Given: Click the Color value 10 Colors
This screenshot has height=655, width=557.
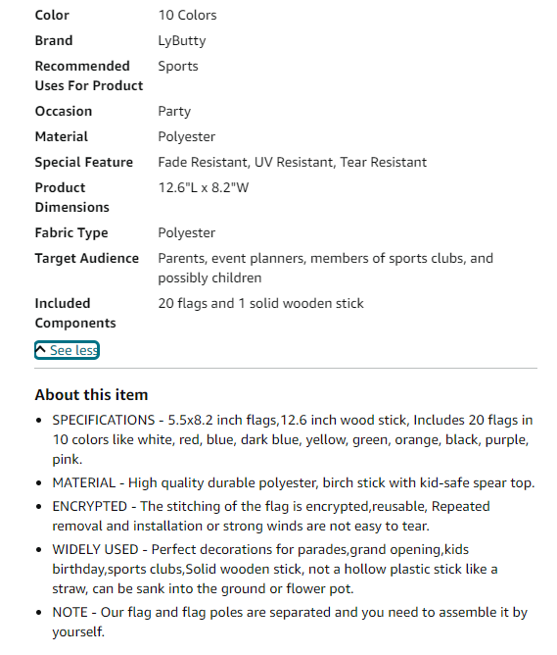Looking at the screenshot, I should [187, 15].
